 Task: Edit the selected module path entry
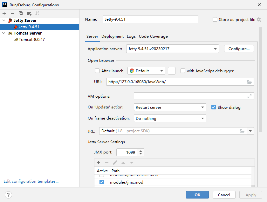[x=115, y=163]
